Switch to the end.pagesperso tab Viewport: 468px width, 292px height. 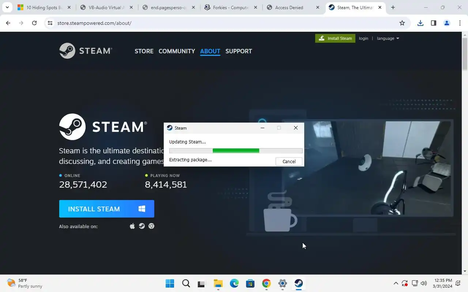(169, 7)
